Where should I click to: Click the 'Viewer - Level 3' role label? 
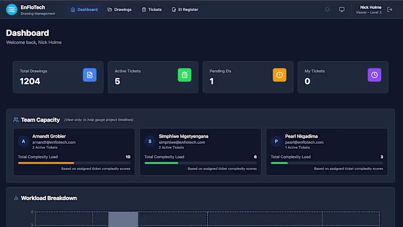coord(369,13)
